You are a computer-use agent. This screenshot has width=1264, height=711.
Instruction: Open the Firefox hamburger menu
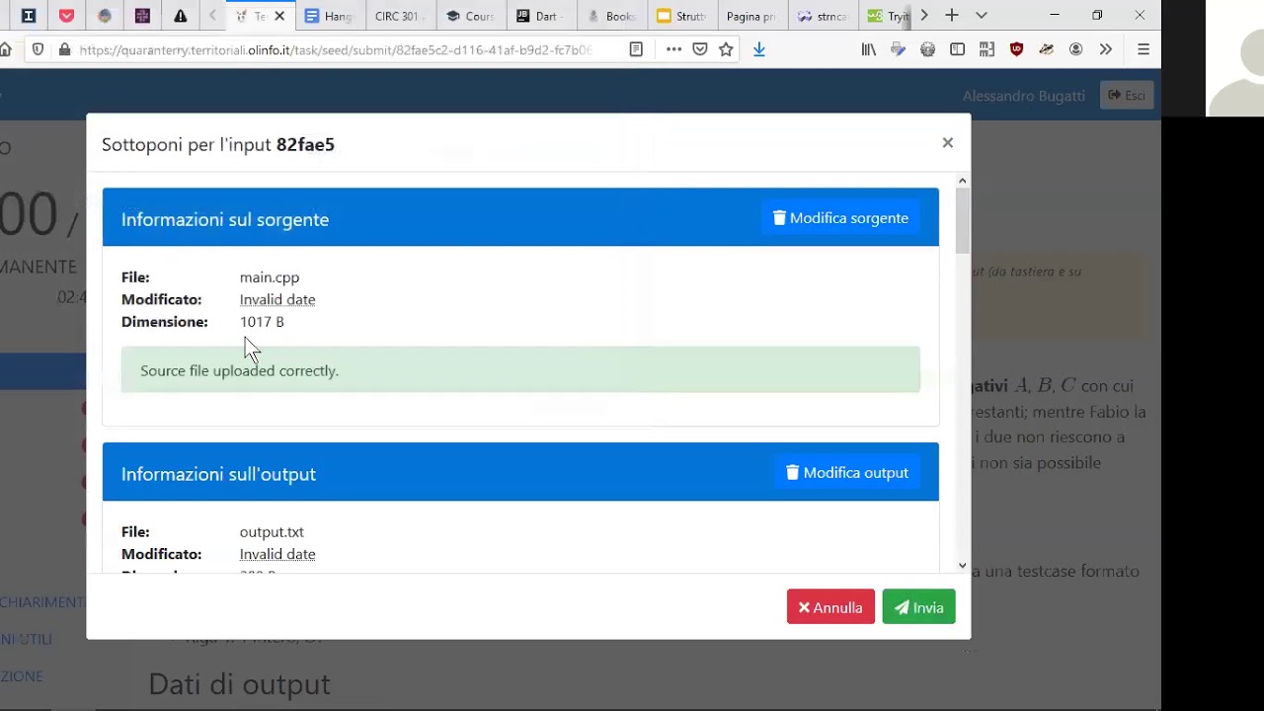1143,49
